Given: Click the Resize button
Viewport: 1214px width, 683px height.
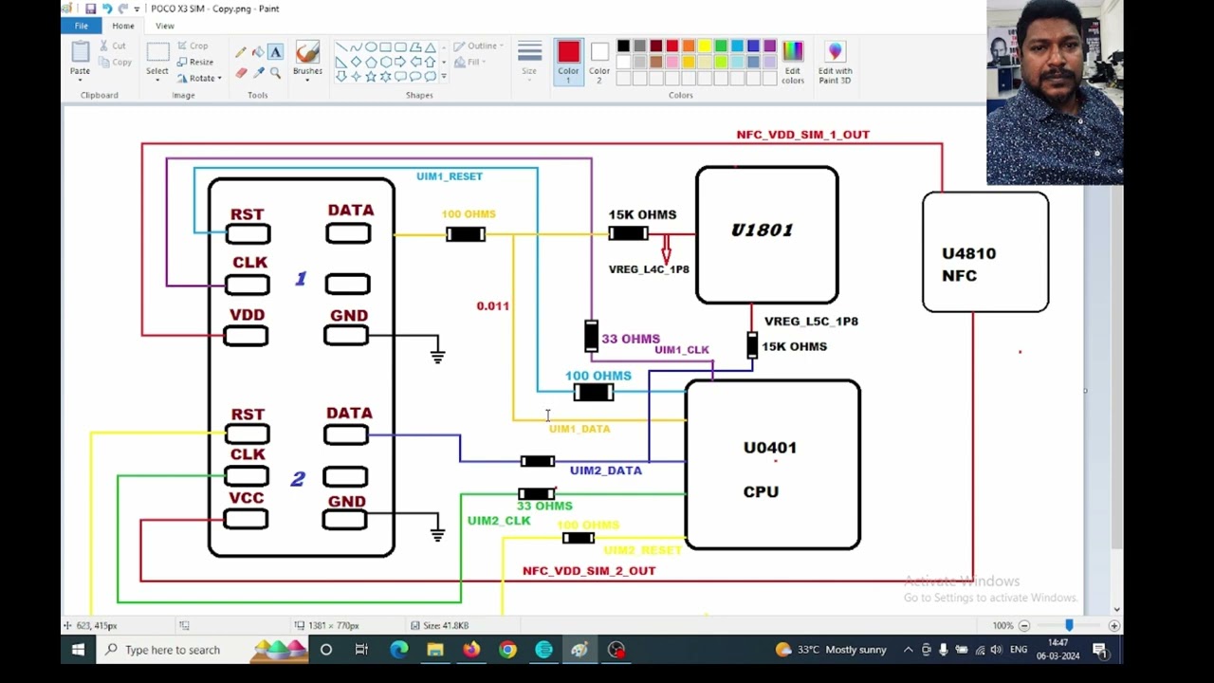Looking at the screenshot, I should (194, 62).
